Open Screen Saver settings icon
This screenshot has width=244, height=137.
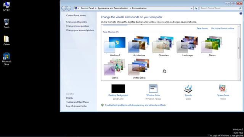pyautogui.click(x=223, y=89)
